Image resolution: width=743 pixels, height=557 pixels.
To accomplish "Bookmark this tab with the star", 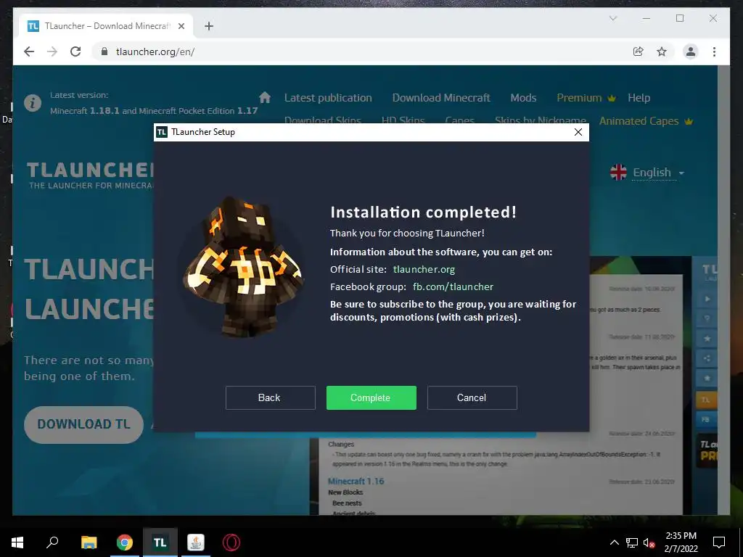I will tap(662, 51).
